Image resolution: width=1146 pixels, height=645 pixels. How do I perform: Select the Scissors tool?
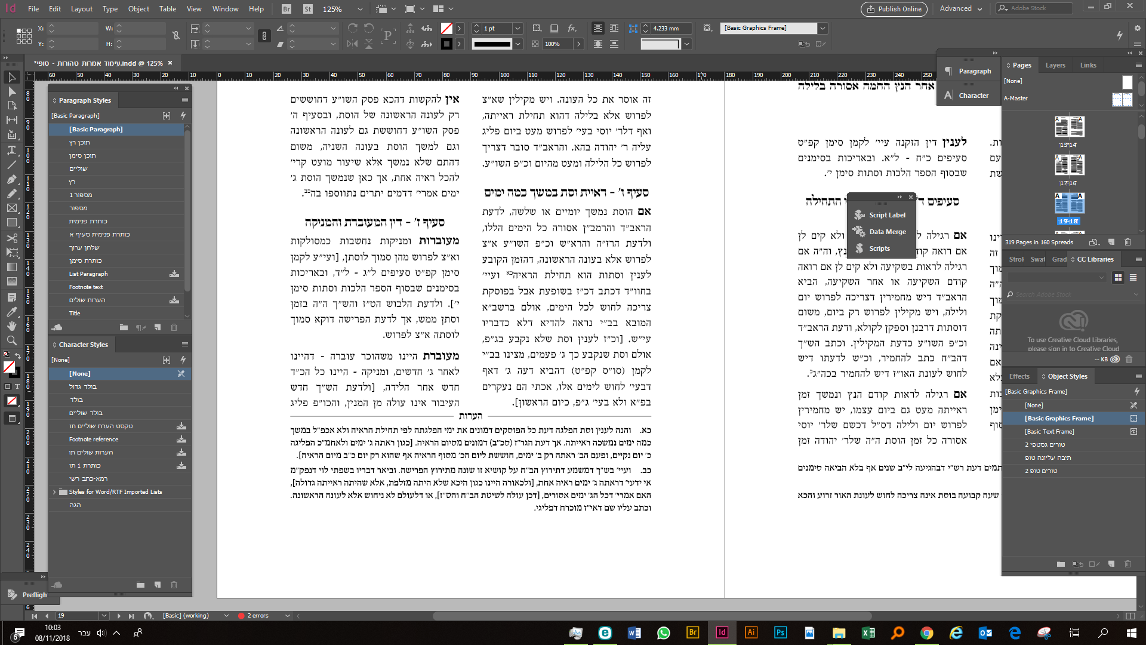pyautogui.click(x=11, y=238)
